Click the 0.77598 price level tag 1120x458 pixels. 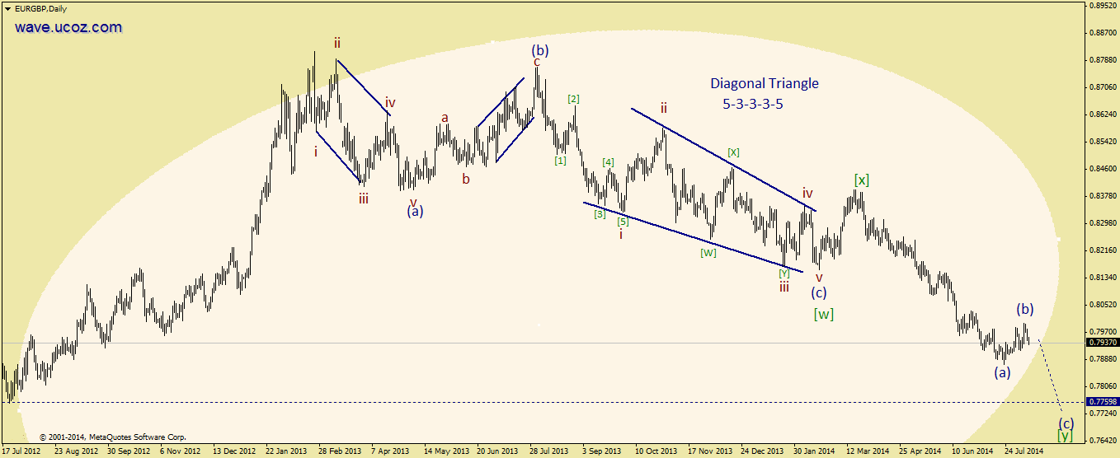click(1103, 402)
